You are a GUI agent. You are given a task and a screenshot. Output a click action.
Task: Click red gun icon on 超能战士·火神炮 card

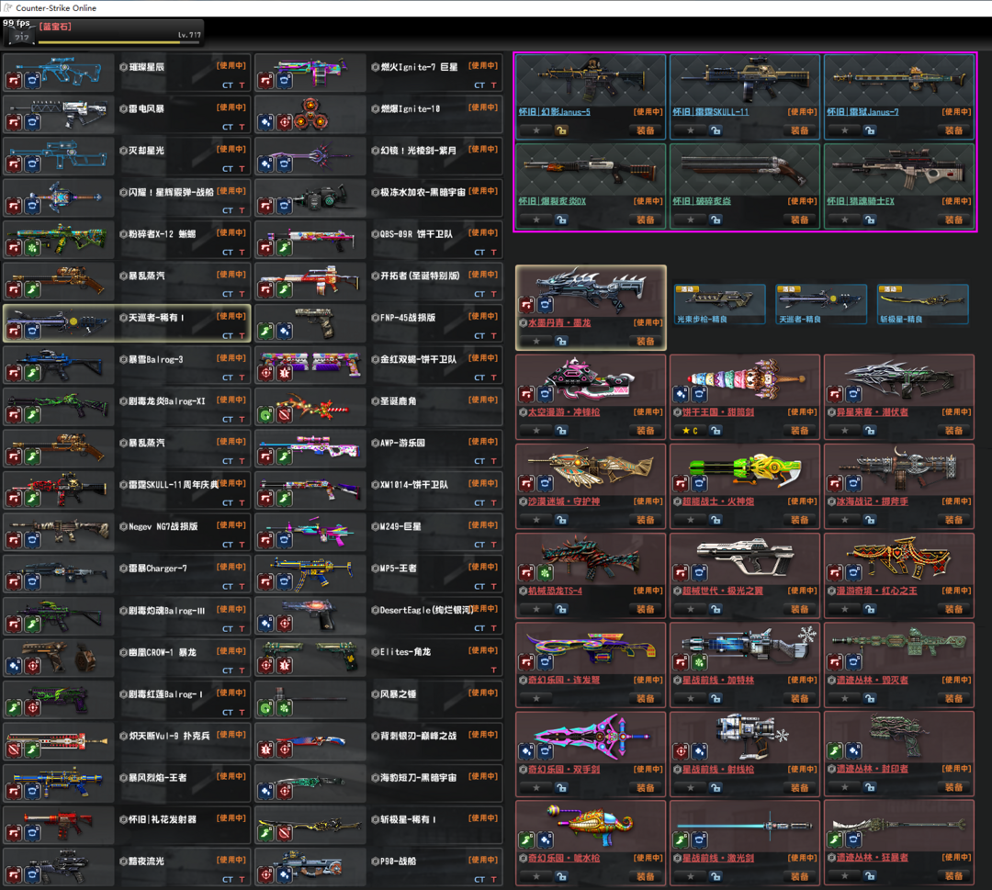(681, 484)
